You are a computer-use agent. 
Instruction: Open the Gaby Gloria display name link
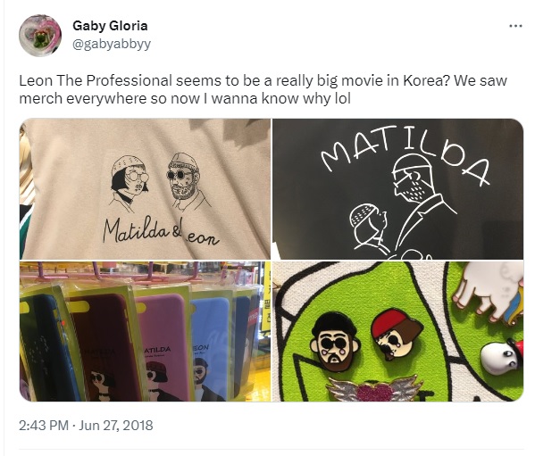110,26
